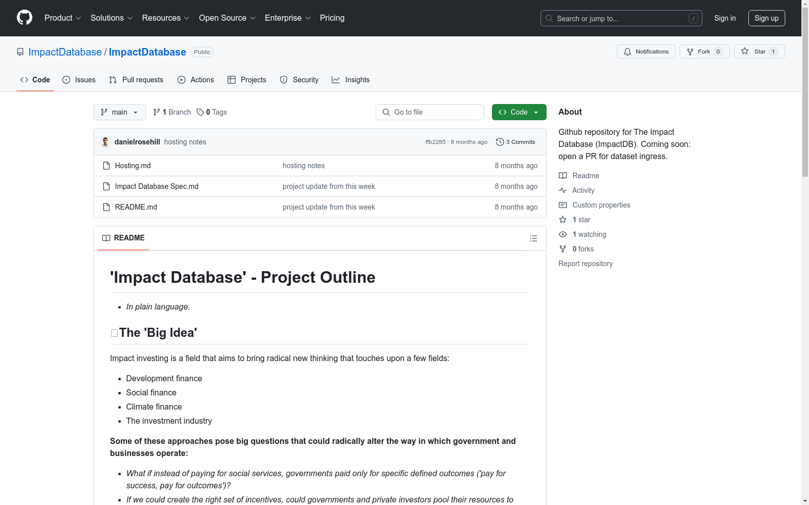Open the ImpactDatabase owner link

click(65, 52)
